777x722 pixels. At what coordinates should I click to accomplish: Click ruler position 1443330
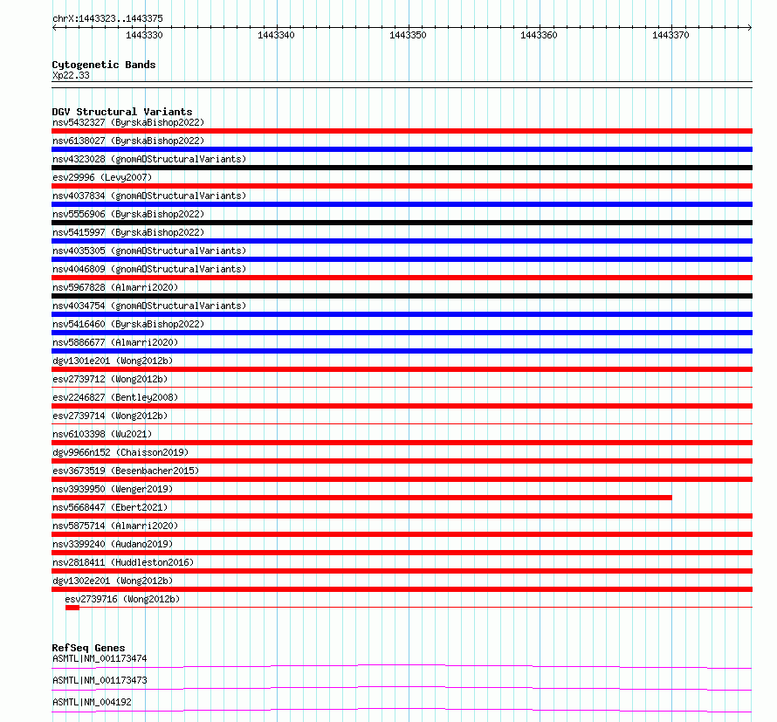pos(144,35)
